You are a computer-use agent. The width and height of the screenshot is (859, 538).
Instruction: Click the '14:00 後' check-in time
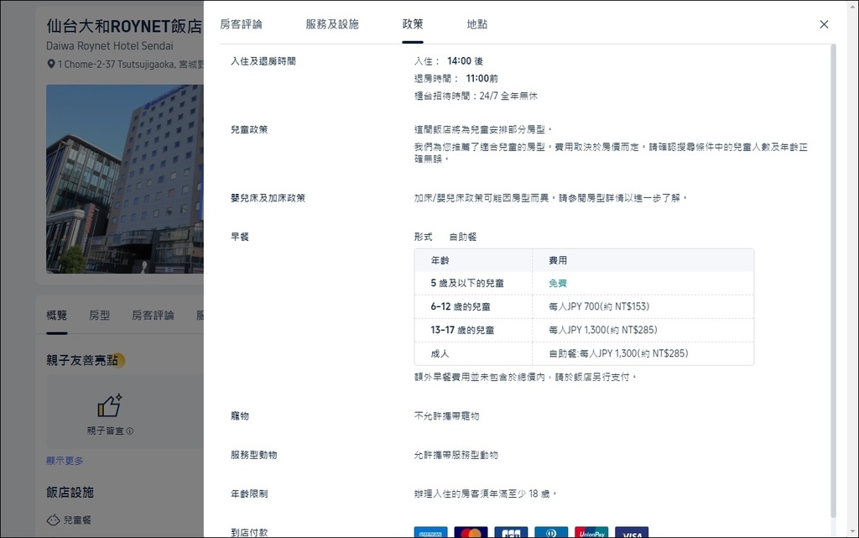click(x=465, y=61)
